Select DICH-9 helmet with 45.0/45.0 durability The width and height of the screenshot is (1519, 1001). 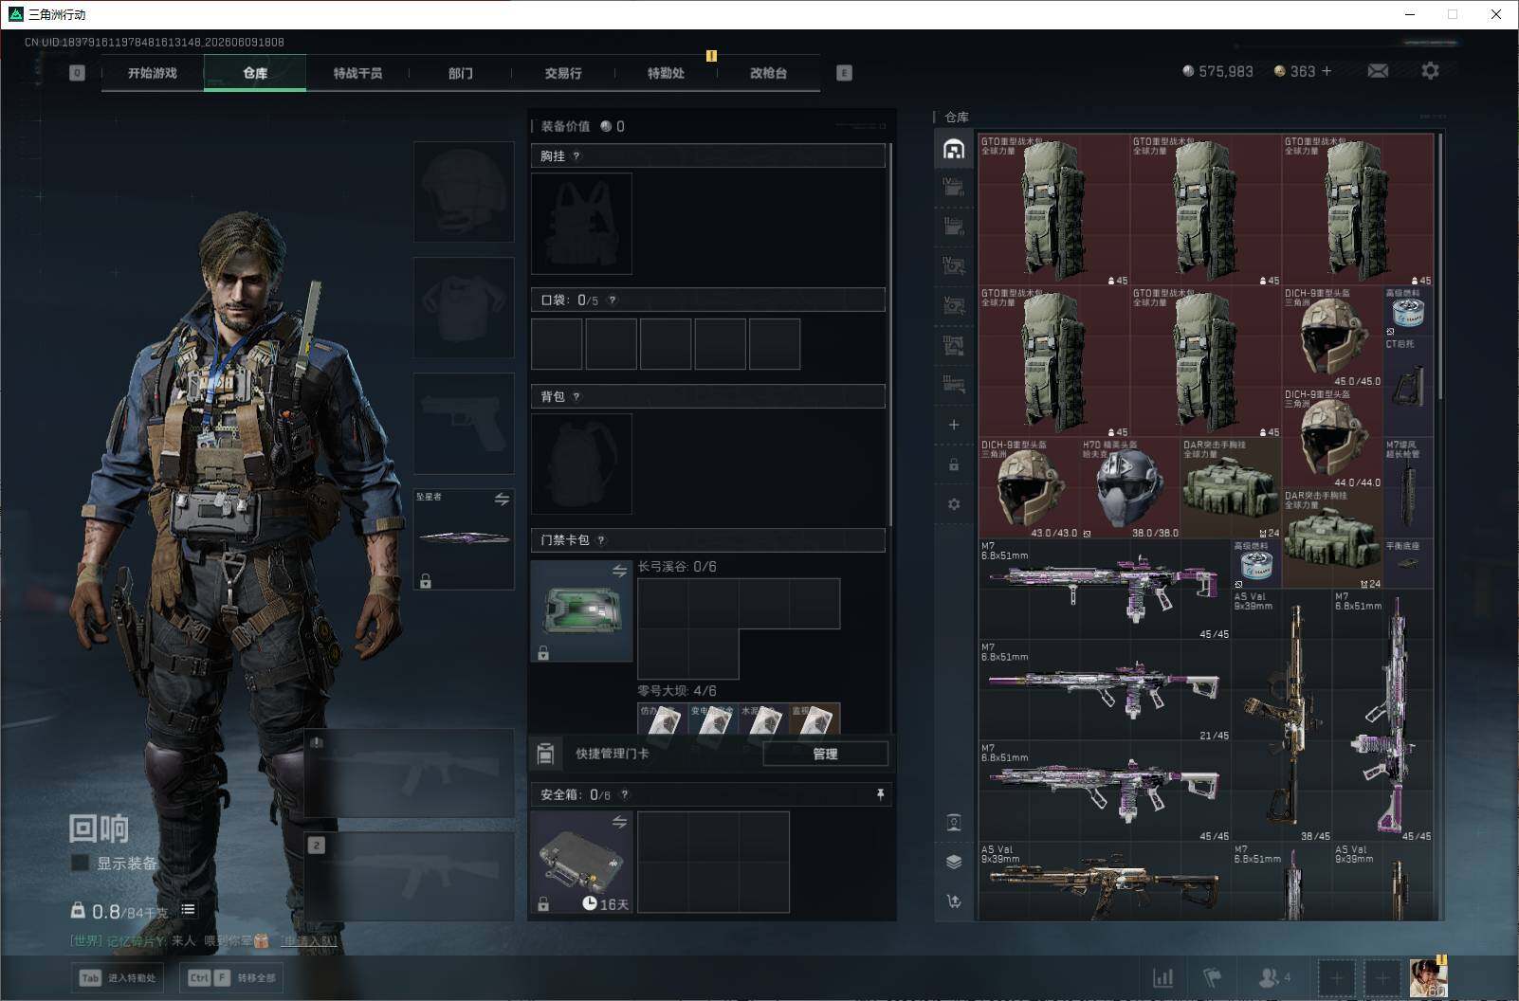pyautogui.click(x=1332, y=337)
